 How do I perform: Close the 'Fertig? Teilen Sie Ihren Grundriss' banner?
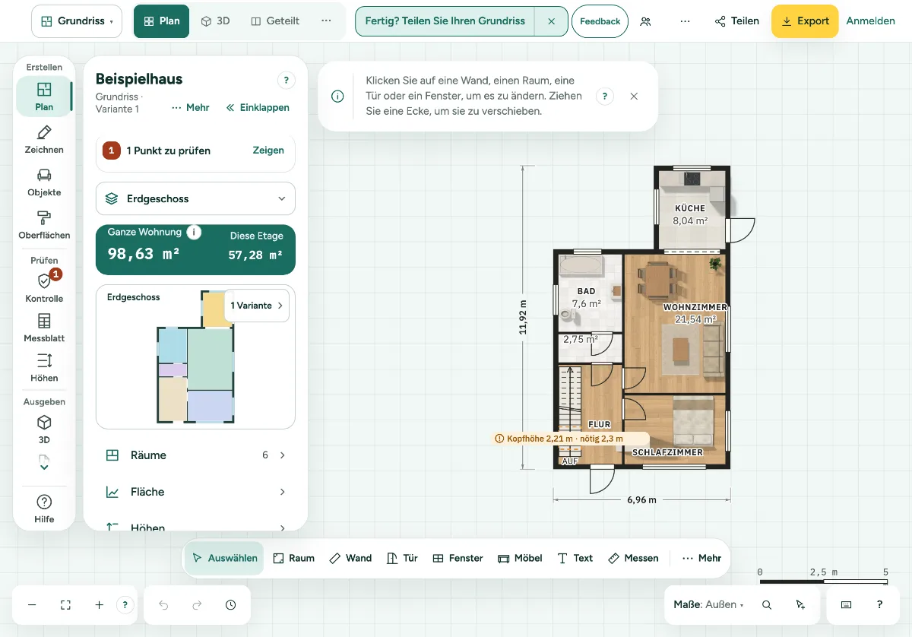click(x=551, y=21)
